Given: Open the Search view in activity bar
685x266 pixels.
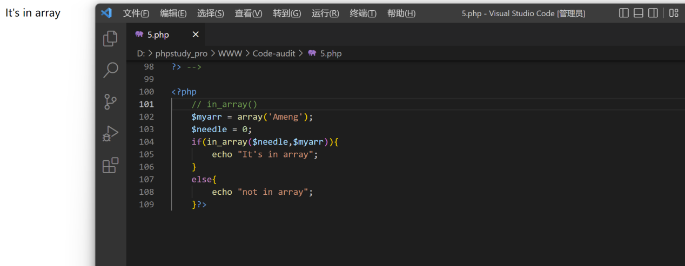Looking at the screenshot, I should (x=111, y=70).
